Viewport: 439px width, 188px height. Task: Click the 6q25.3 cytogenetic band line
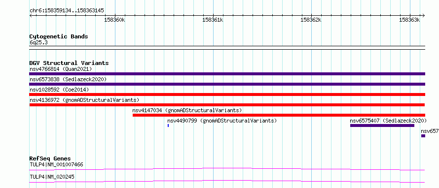click(227, 48)
